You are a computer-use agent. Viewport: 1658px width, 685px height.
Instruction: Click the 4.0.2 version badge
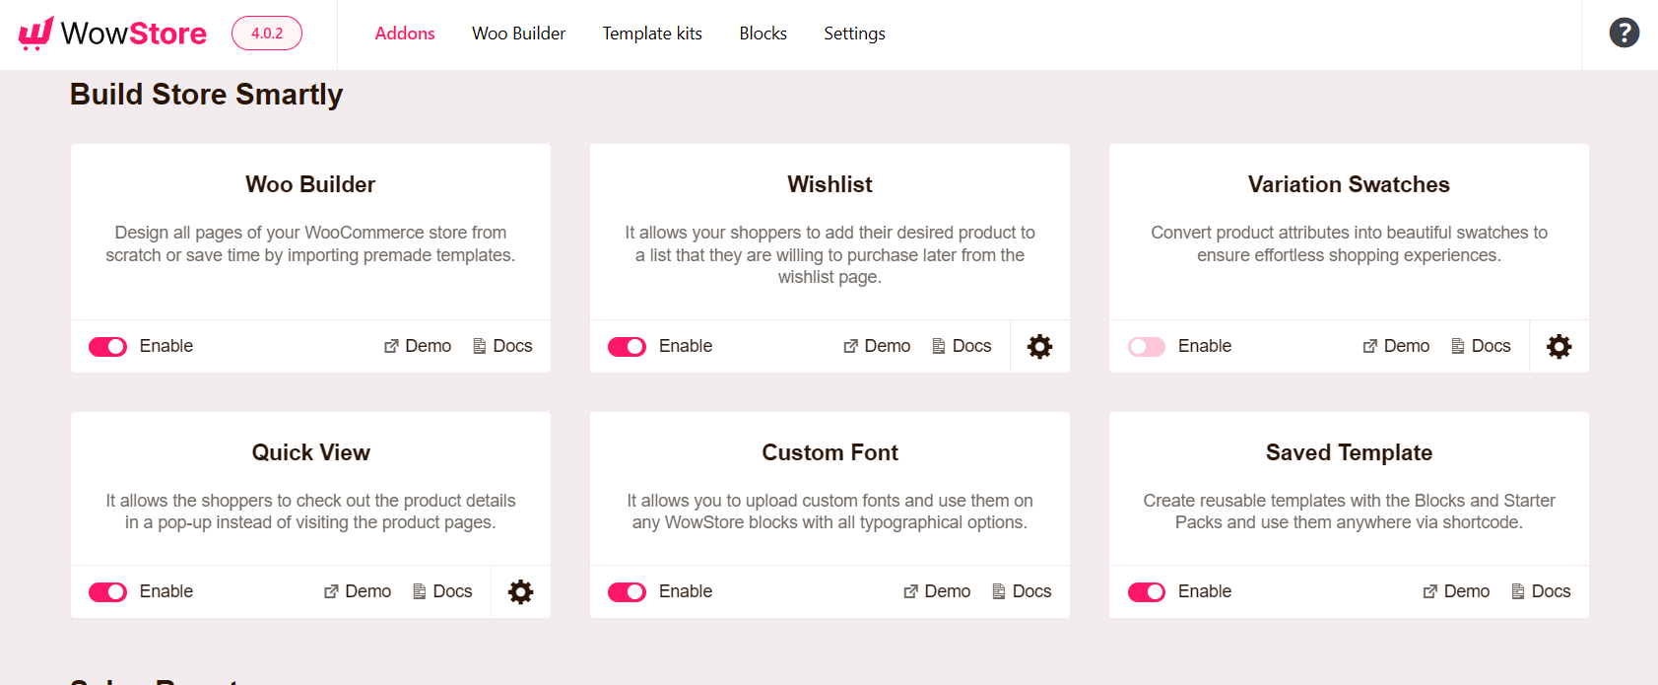coord(266,33)
